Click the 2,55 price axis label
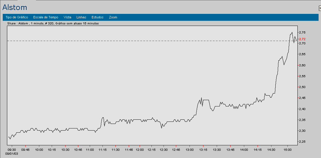321x158 pixels. [x=302, y=76]
